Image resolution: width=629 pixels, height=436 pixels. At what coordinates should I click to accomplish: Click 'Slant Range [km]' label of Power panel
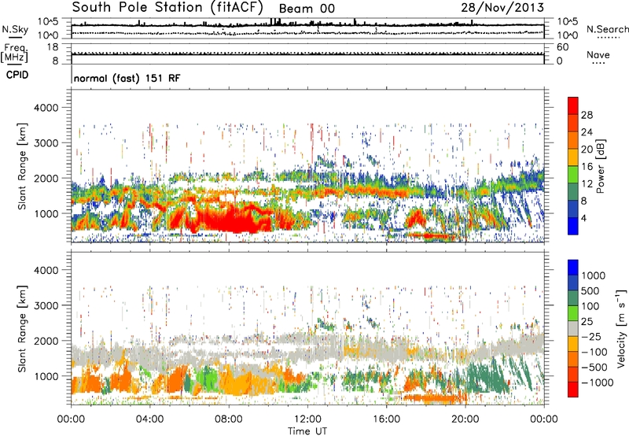[x=22, y=166]
